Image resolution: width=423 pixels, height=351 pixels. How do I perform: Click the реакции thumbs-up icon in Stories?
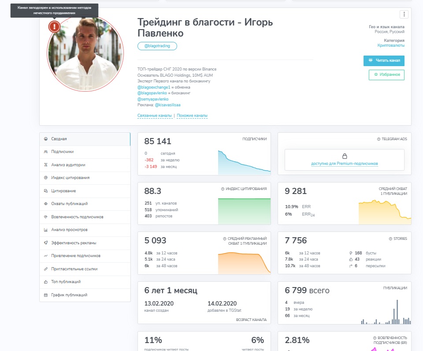tap(351, 259)
